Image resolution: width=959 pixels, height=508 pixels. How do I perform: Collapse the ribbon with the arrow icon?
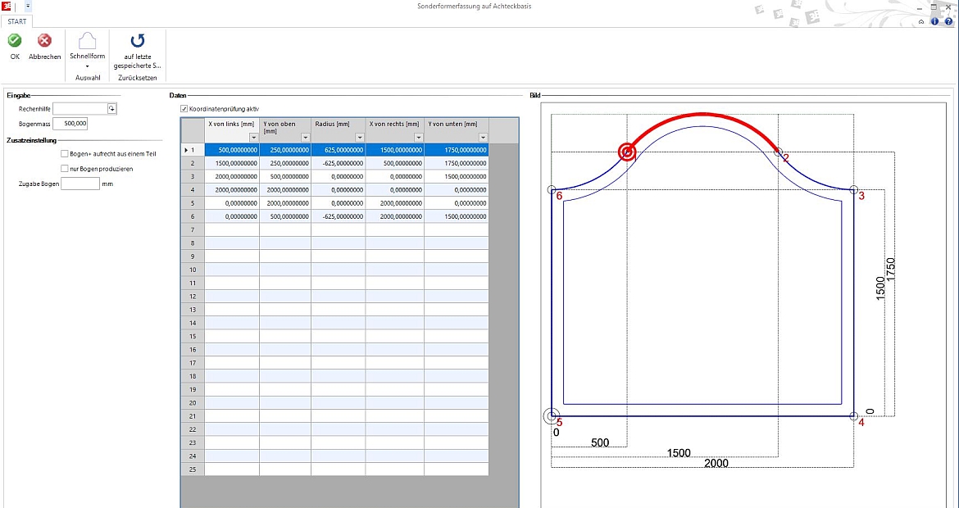pyautogui.click(x=922, y=22)
